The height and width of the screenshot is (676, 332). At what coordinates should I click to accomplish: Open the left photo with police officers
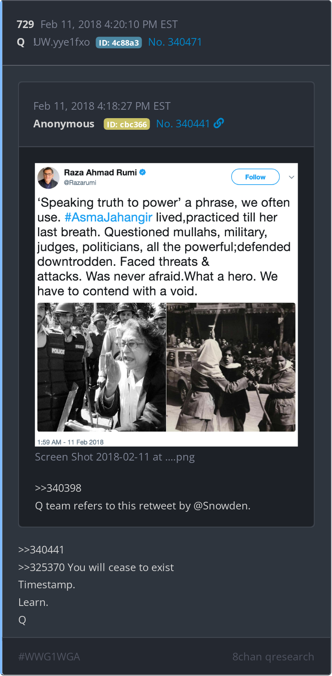[102, 367]
